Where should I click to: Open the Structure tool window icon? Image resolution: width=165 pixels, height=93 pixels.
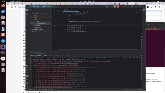27,14
